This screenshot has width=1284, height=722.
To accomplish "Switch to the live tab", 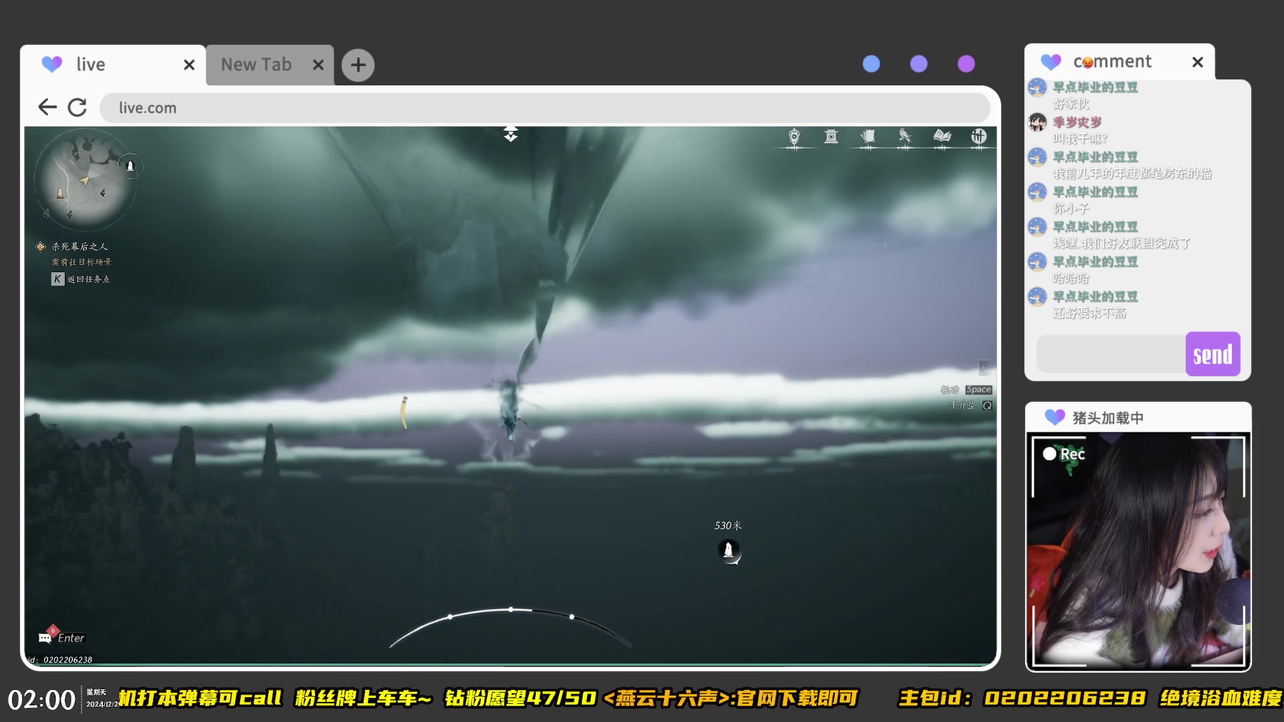I will point(113,65).
